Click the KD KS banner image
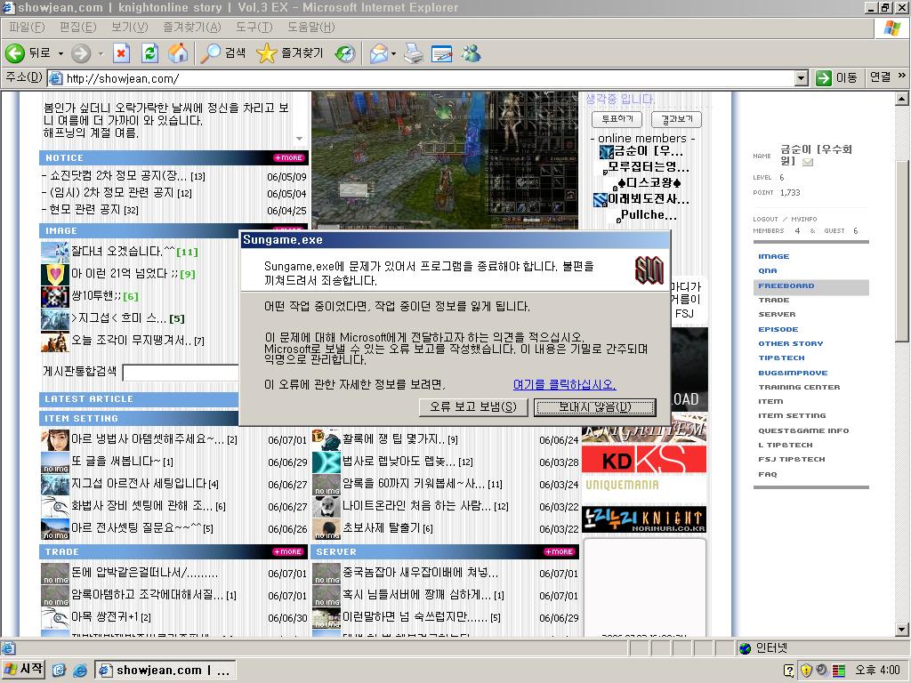The height and width of the screenshot is (683, 911). pyautogui.click(x=644, y=460)
